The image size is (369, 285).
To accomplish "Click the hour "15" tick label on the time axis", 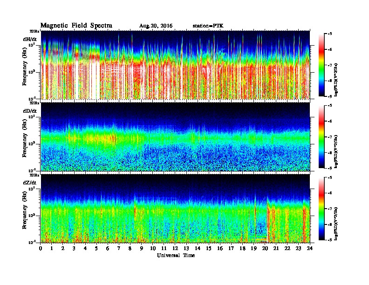I will tap(209, 248).
